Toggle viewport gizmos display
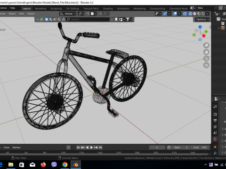The image size is (226, 169). 165,14
